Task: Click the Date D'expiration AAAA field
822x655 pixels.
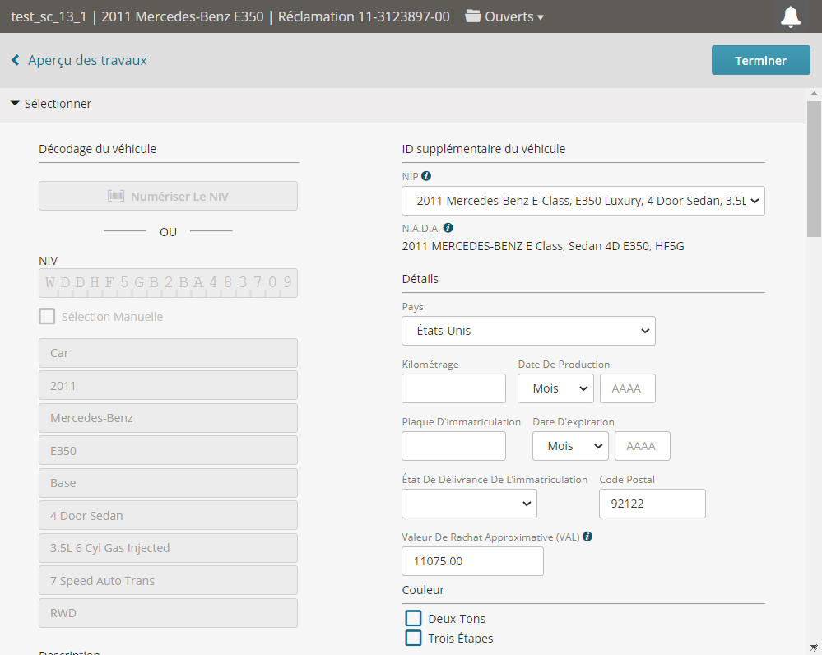Action: click(642, 446)
